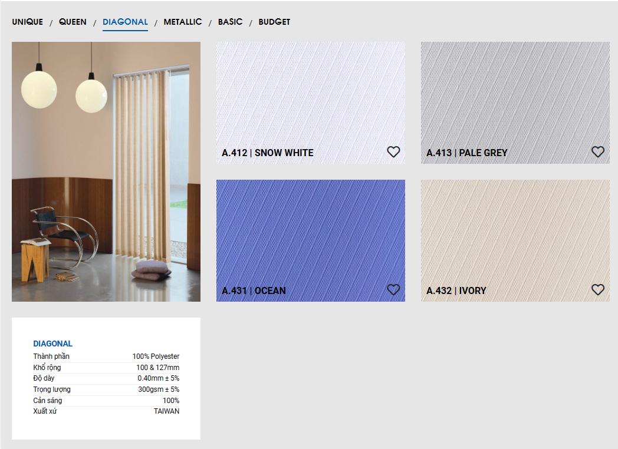Open the vertical blinds room photo
618x449 pixels.
106,171
